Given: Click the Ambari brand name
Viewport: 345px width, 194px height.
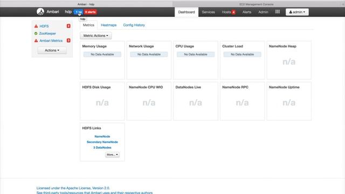Looking at the screenshot, I should 53,12.
